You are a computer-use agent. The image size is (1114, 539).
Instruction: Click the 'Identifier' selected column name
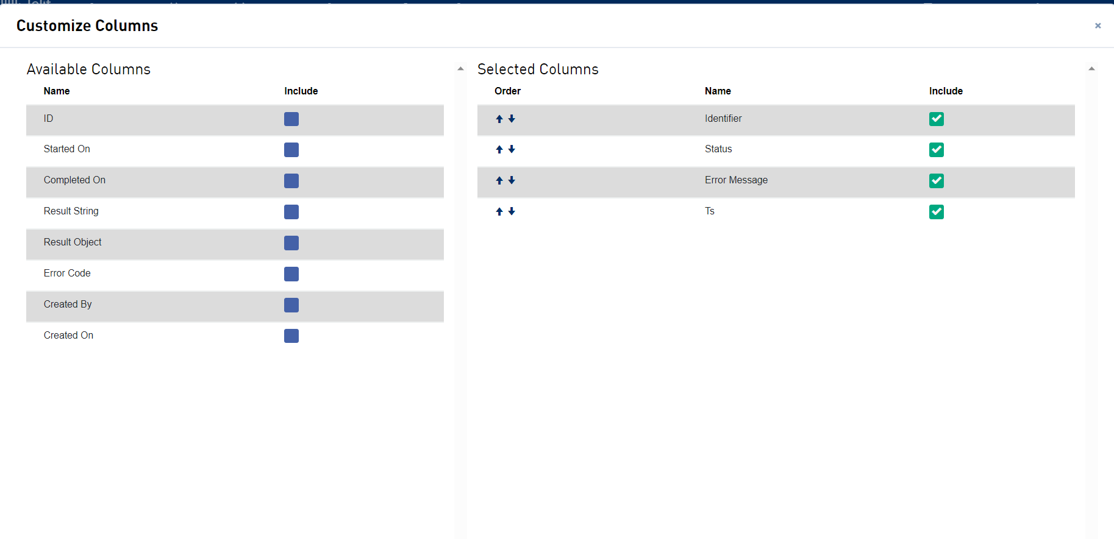pos(723,119)
